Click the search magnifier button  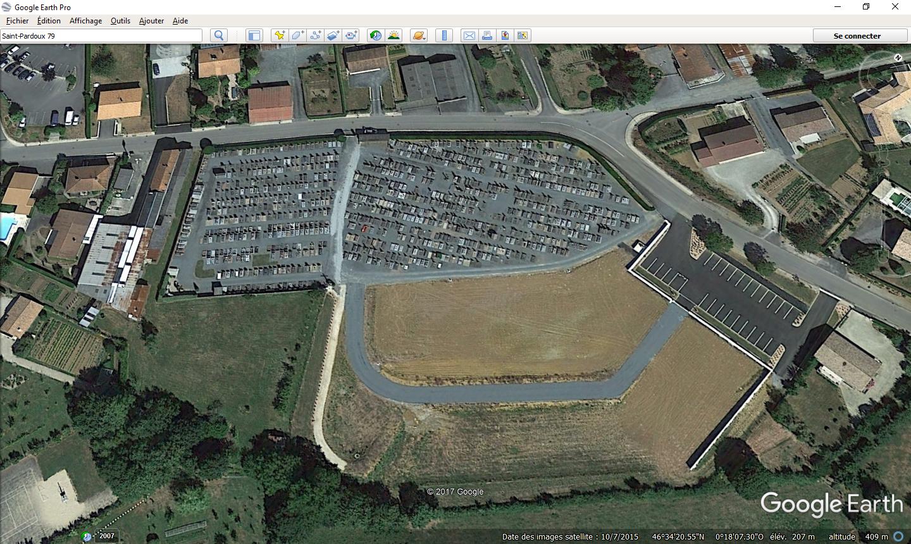click(219, 35)
